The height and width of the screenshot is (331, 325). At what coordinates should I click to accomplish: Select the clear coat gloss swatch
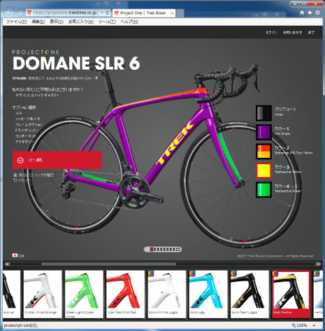[264, 113]
